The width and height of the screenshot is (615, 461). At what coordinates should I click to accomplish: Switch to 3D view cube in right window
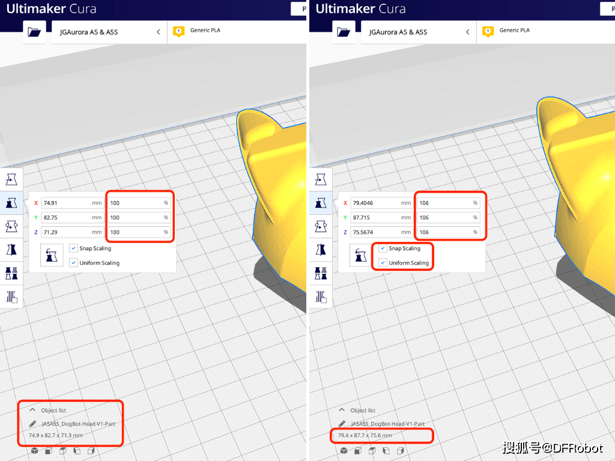click(344, 451)
